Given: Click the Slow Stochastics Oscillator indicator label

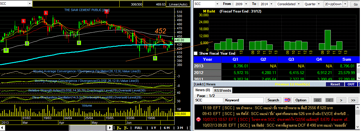Looking at the screenshot, I should click(x=87, y=97).
